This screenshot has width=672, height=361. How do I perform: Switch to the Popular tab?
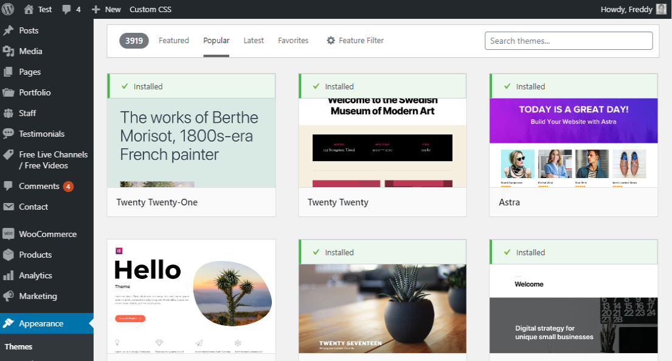216,40
